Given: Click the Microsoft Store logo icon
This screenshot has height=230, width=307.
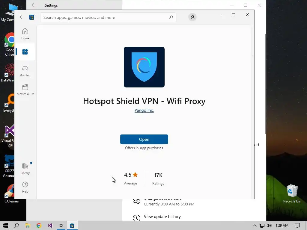Looking at the screenshot, I should tap(32, 17).
